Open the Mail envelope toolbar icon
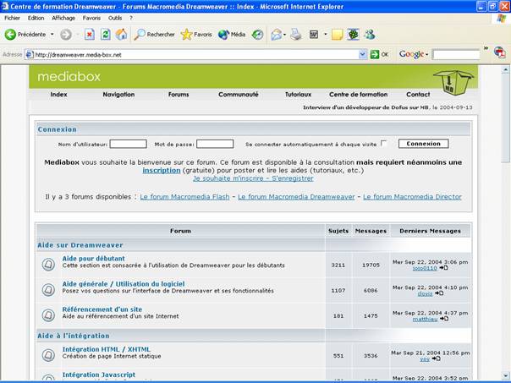 277,35
